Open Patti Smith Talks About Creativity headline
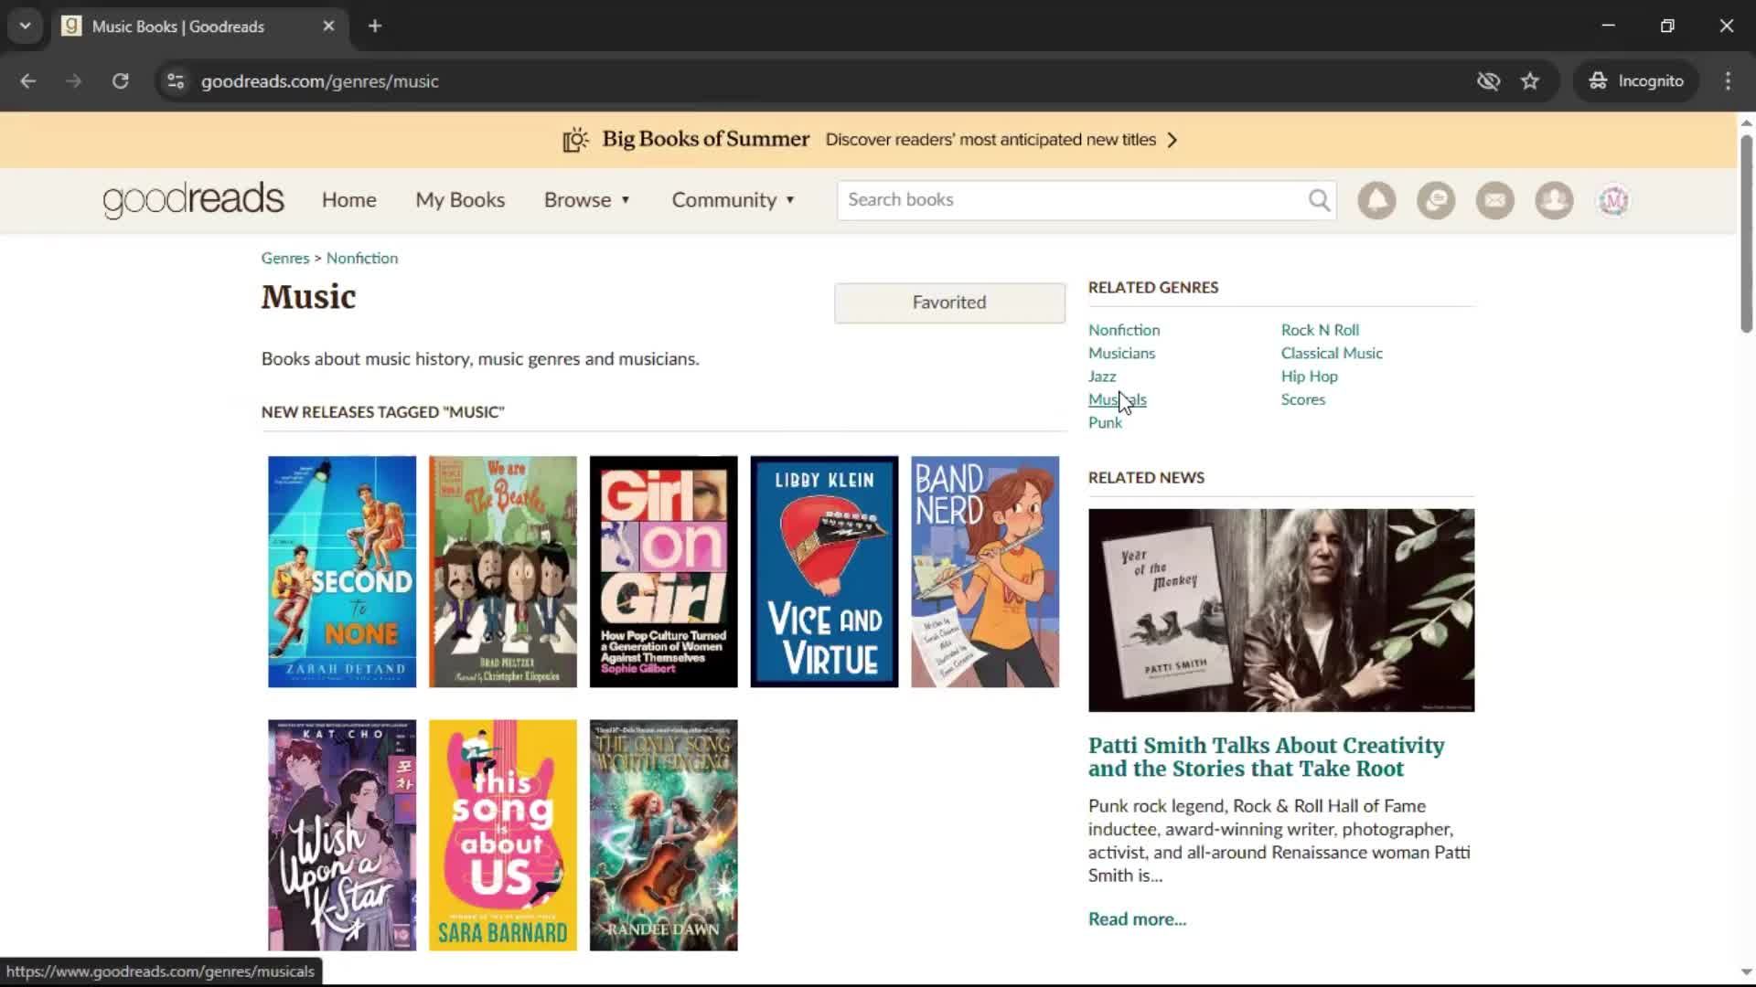This screenshot has width=1756, height=987. [x=1267, y=758]
